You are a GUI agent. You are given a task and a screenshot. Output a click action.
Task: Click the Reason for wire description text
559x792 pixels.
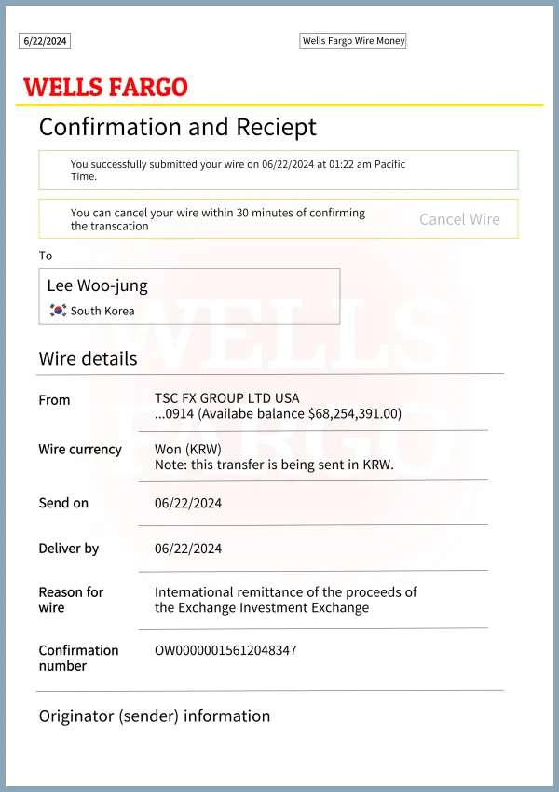coord(285,600)
